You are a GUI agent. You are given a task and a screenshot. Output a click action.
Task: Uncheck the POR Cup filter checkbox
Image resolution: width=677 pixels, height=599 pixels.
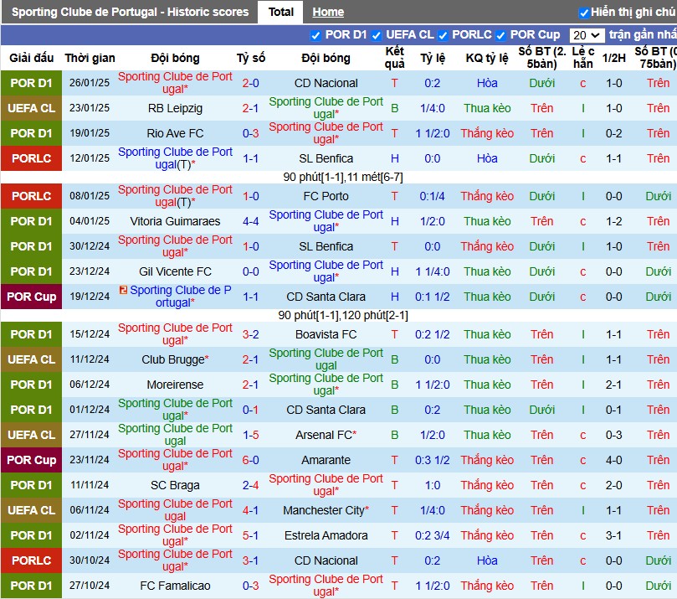click(x=500, y=35)
